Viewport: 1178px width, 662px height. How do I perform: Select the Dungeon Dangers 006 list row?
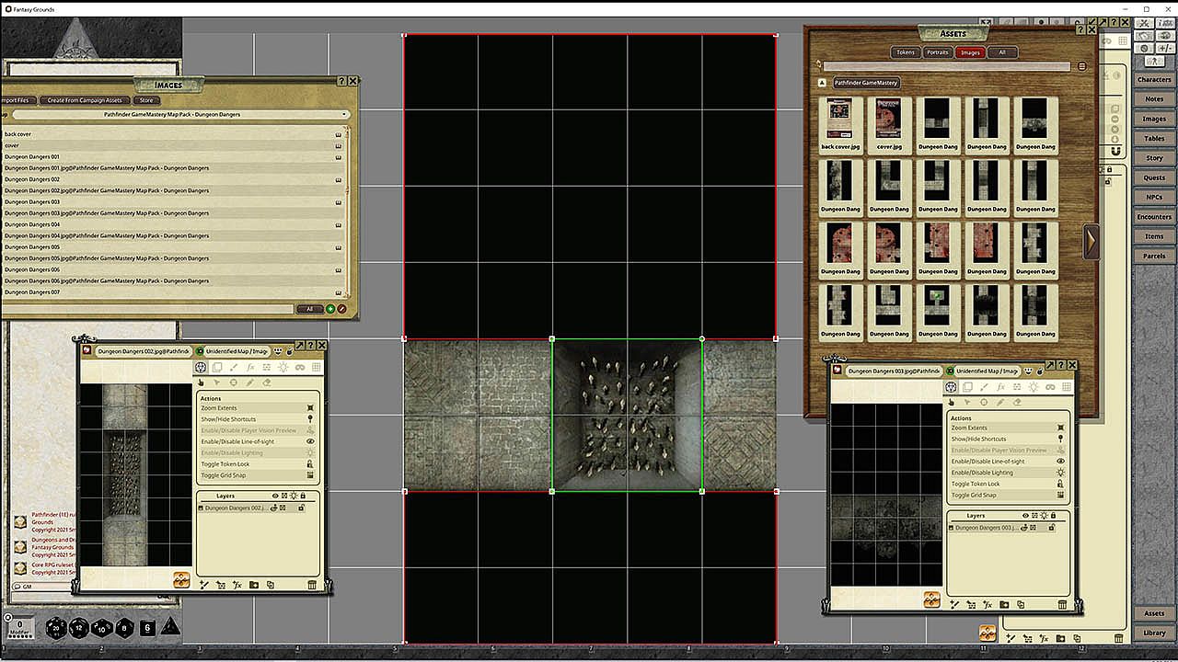[x=174, y=269]
